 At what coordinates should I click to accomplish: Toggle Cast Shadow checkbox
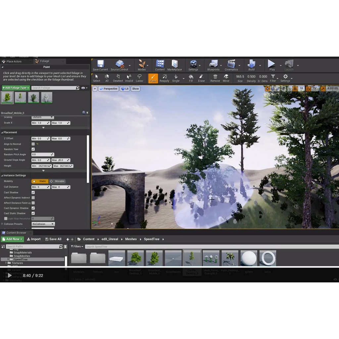point(33,192)
